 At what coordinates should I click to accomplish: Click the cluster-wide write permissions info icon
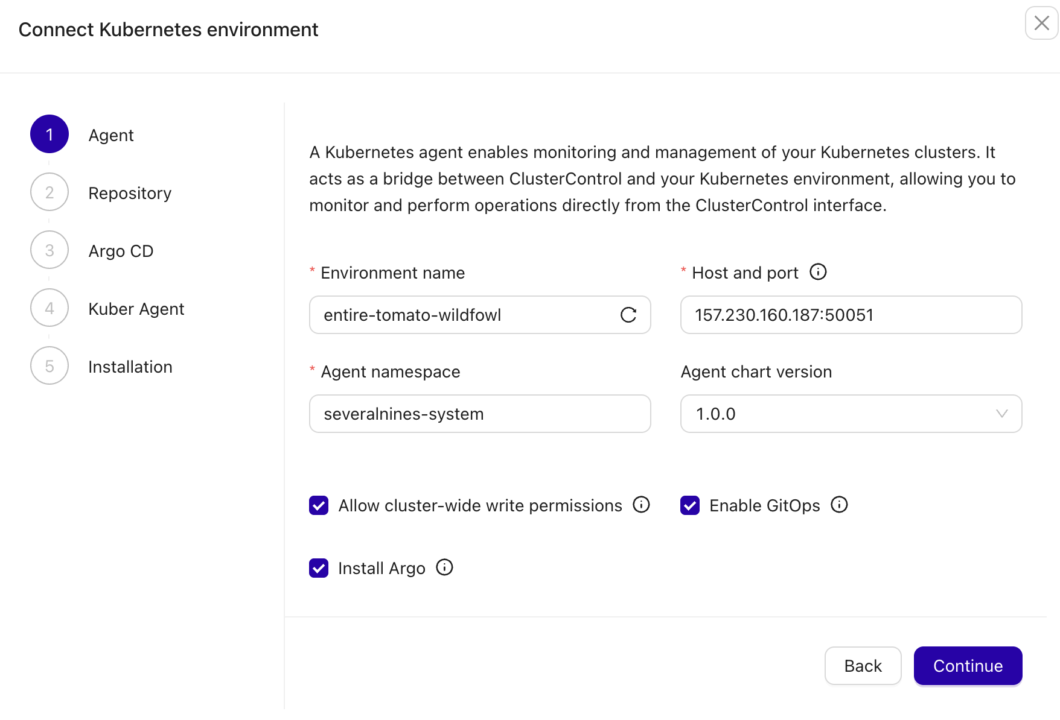click(x=641, y=505)
